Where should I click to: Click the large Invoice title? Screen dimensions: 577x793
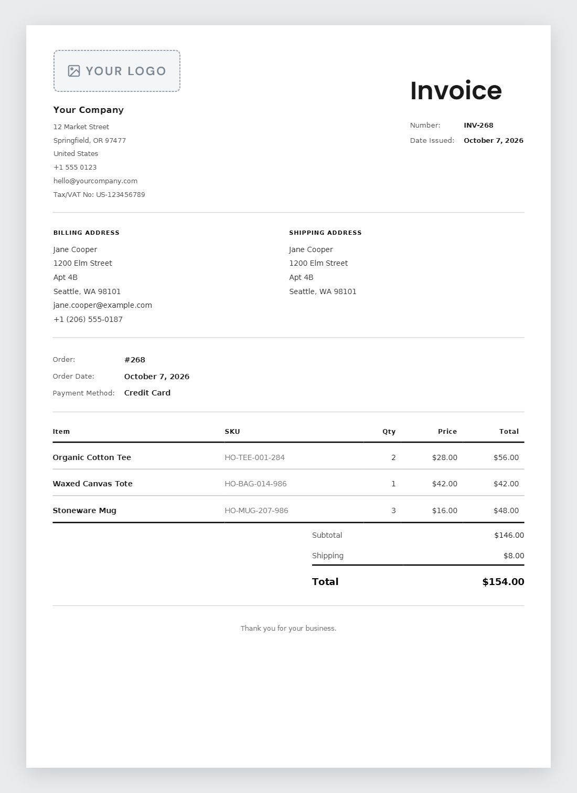pyautogui.click(x=456, y=90)
